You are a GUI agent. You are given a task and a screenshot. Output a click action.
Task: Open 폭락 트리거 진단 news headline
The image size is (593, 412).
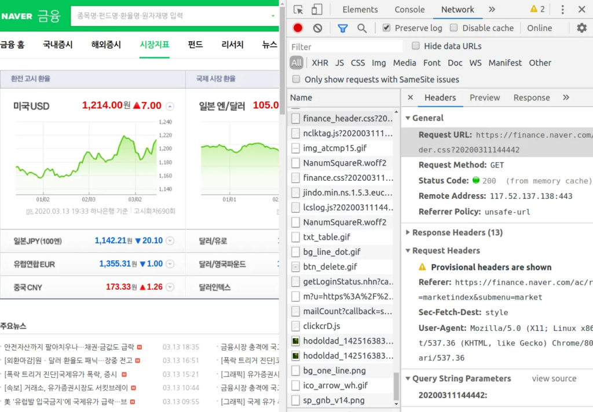coord(60,374)
